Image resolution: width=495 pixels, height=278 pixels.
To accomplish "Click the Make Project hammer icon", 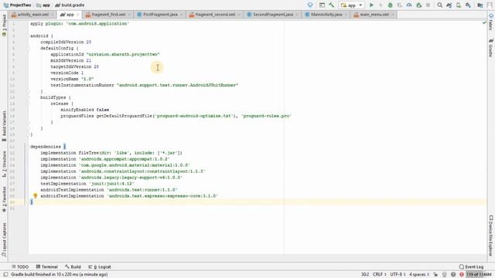I will [331, 5].
